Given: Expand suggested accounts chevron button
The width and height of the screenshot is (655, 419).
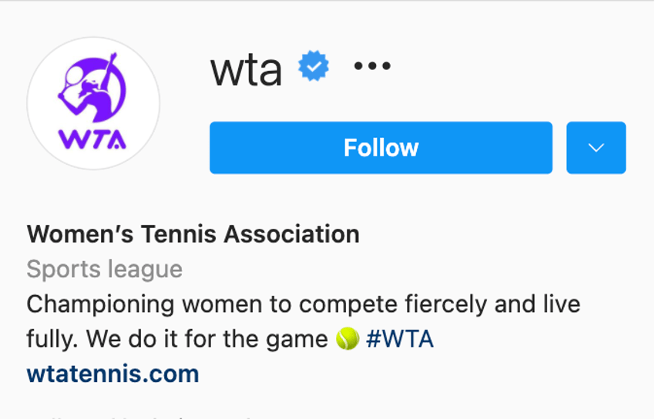Looking at the screenshot, I should [596, 148].
